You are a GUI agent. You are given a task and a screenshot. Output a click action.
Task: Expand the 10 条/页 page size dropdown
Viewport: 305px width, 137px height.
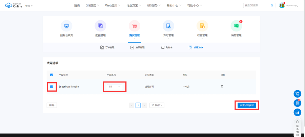pos(157,105)
